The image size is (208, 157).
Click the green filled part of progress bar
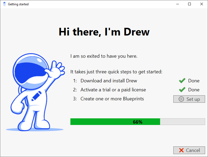tap(115, 122)
